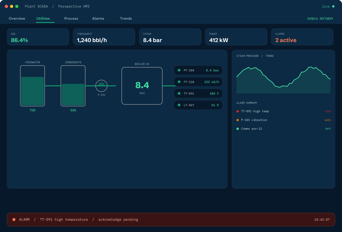Screen dimensions: 342x232
Task: Click red dot beside TT-091 high temp
Action: pos(238,111)
